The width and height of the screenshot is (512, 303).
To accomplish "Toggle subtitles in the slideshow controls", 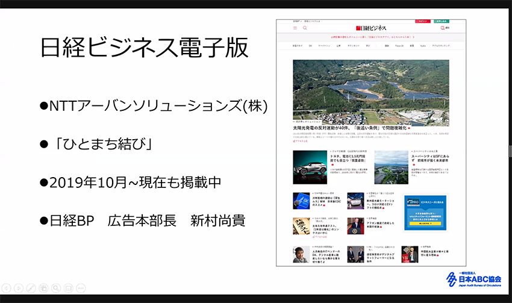I will [68, 288].
